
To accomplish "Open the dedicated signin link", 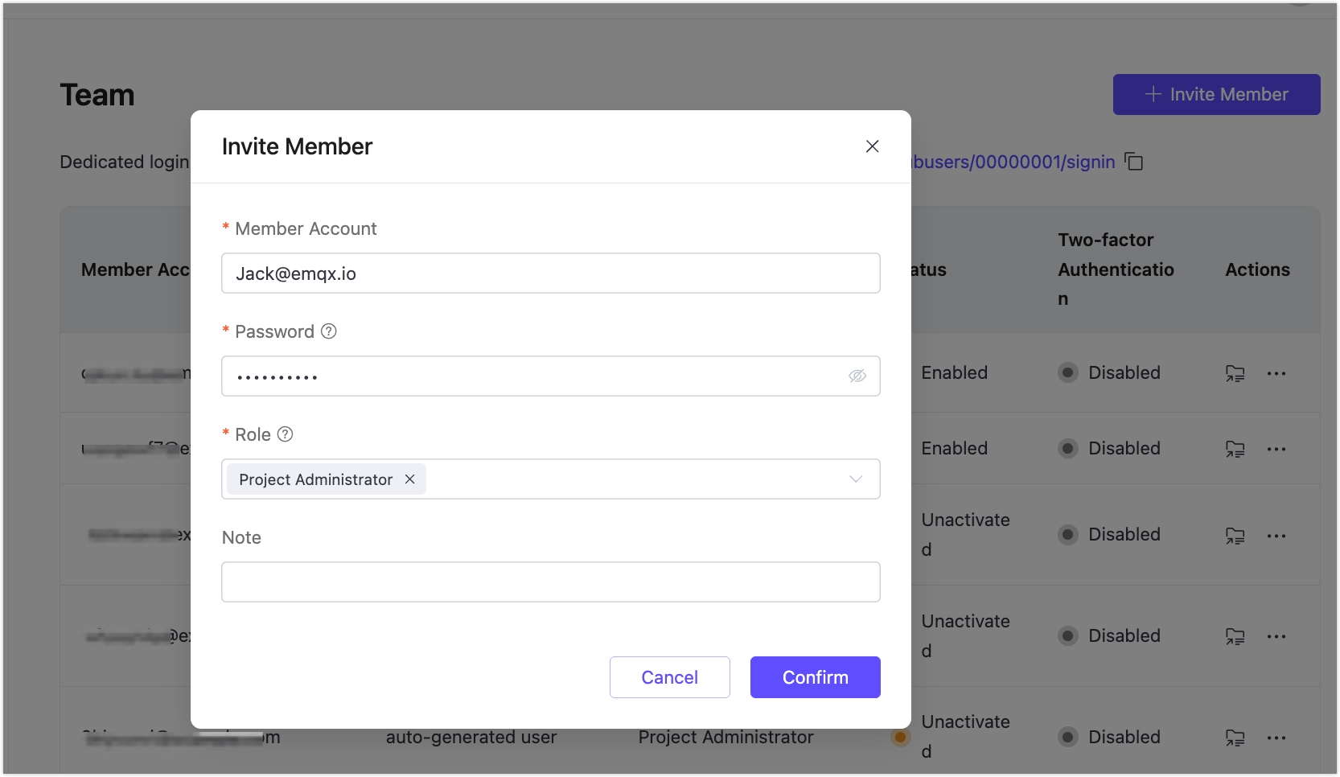I will (x=1013, y=162).
